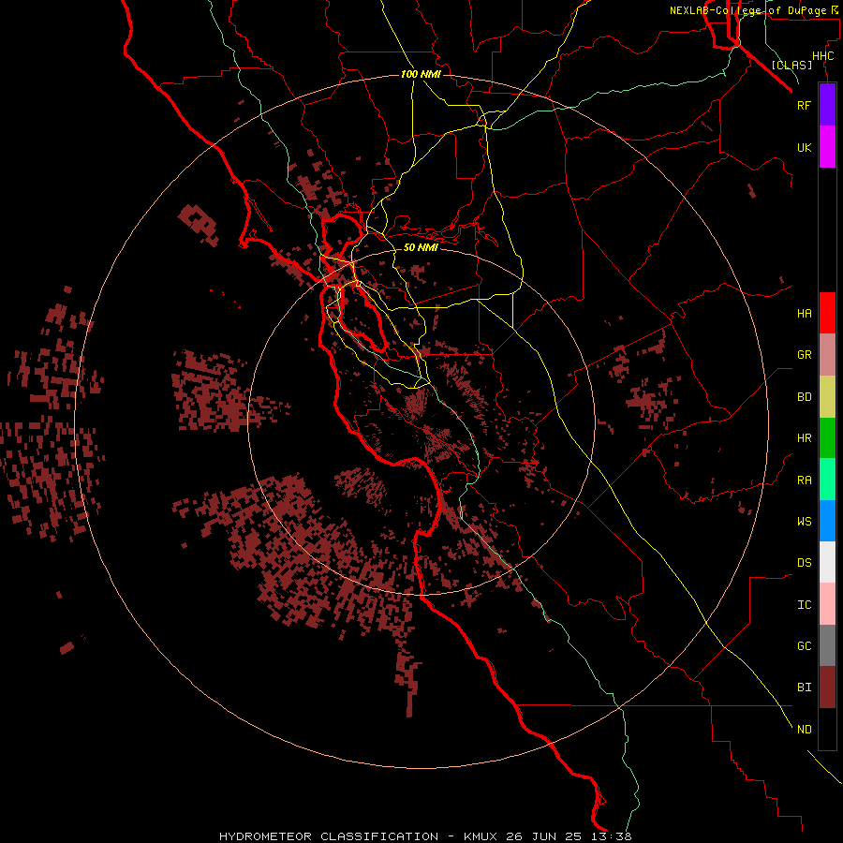This screenshot has height=843, width=843.
Task: Click the RF purple legend color block
Action: click(x=827, y=105)
